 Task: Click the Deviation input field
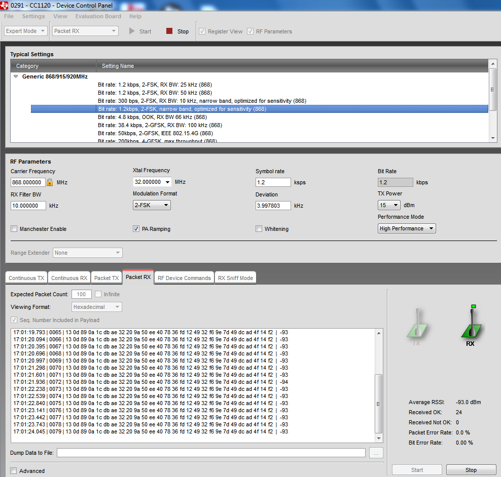pyautogui.click(x=273, y=206)
